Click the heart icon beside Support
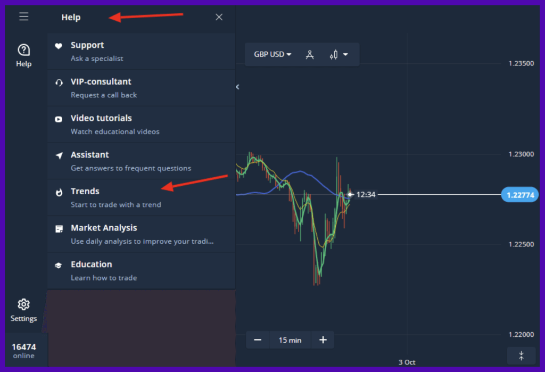This screenshot has height=372, width=545. point(59,46)
